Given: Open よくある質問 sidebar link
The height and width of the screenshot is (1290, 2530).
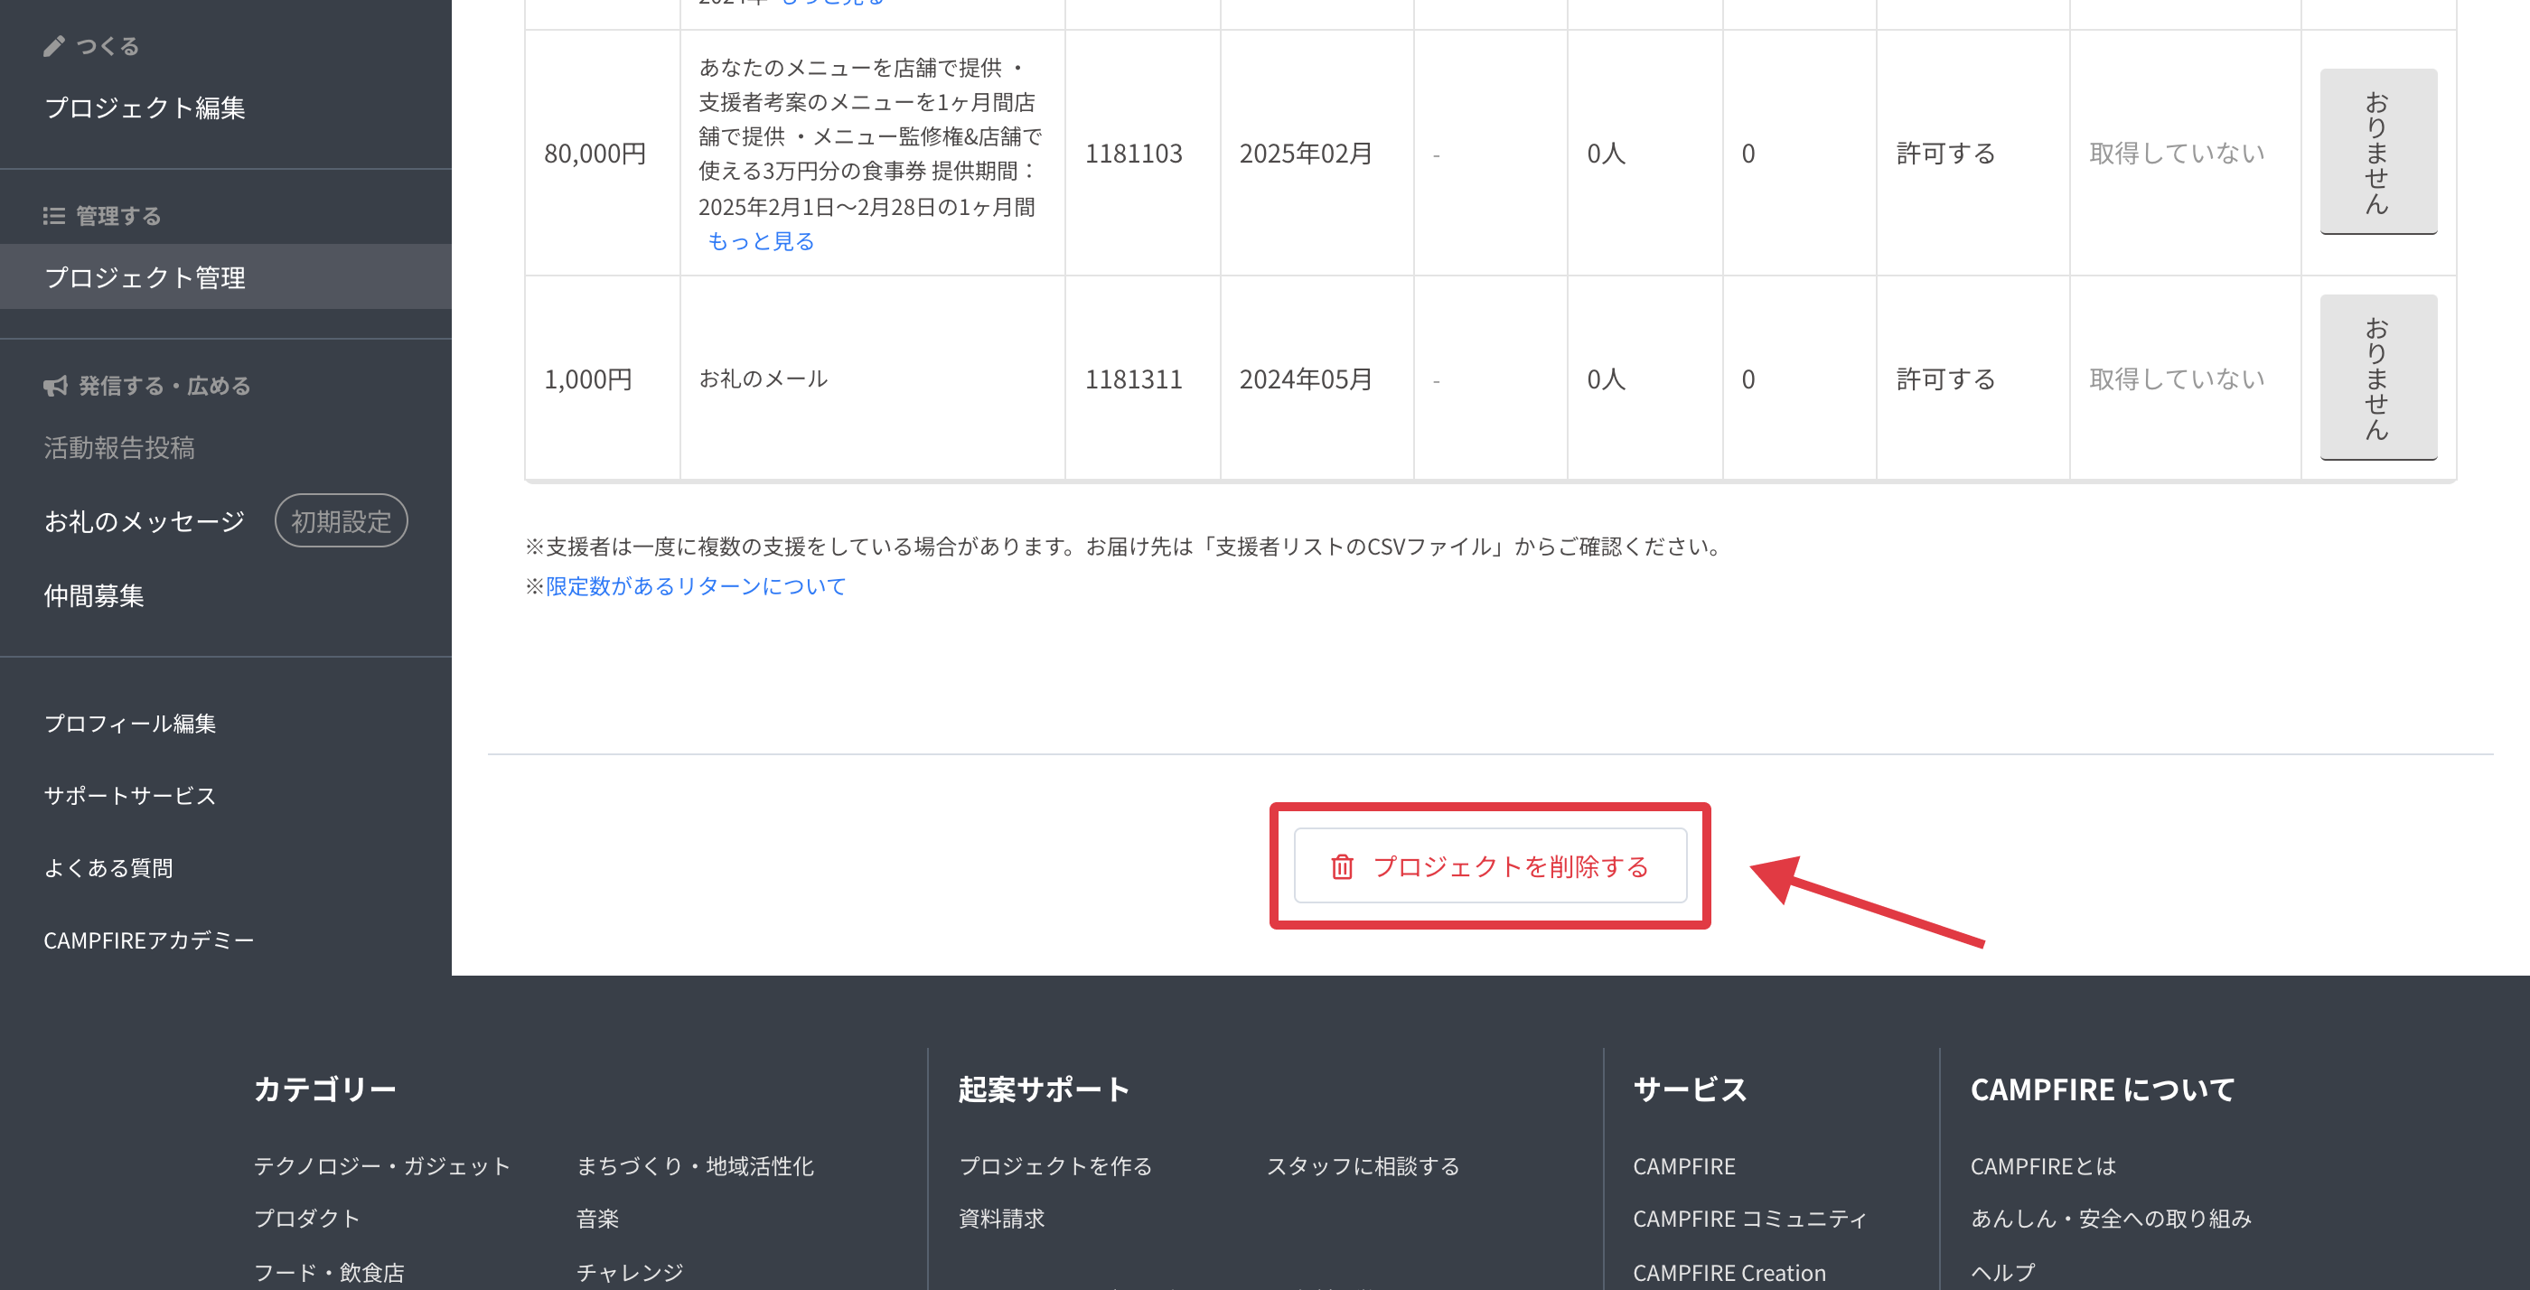Looking at the screenshot, I should [108, 868].
